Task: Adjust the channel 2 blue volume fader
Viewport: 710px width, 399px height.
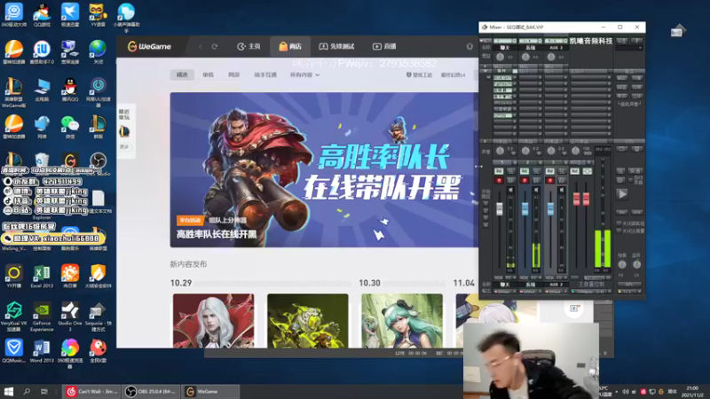Action: 525,208
